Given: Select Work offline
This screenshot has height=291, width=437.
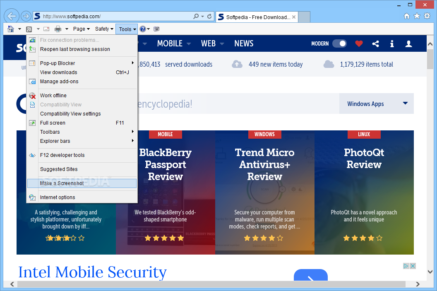Looking at the screenshot, I should coord(82,95).
